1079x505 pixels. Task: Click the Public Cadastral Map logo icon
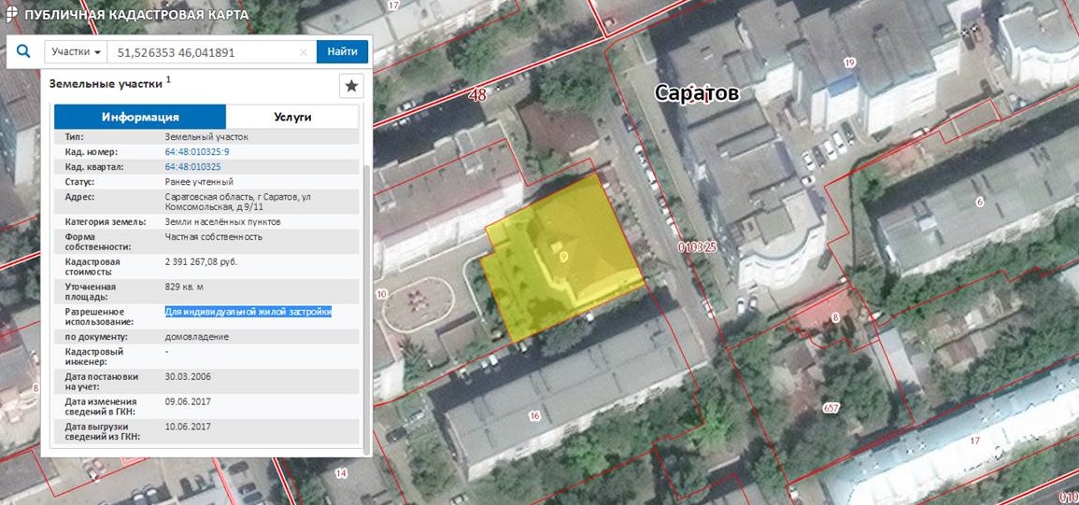pos(10,16)
